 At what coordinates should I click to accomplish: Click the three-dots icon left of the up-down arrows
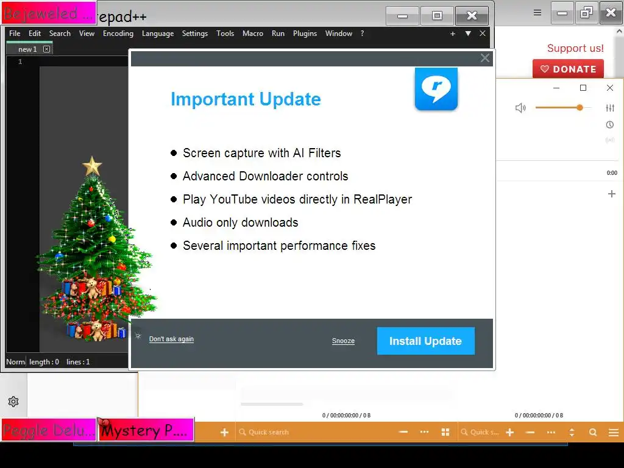[x=551, y=432]
